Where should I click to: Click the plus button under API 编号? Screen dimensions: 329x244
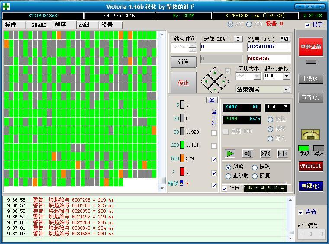(x=322, y=234)
